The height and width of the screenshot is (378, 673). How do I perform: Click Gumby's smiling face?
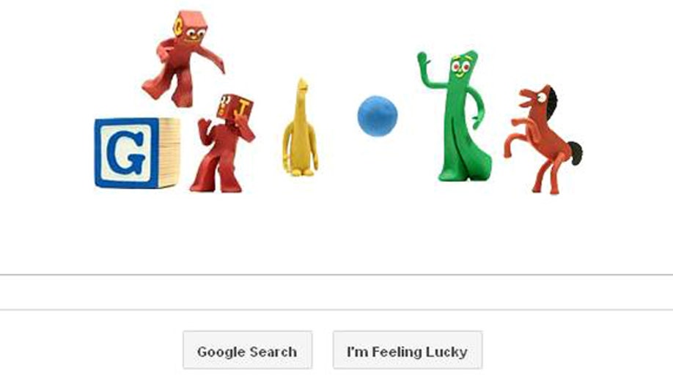click(x=460, y=67)
